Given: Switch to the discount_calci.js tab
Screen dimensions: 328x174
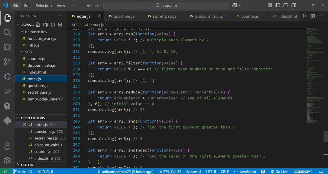Looking at the screenshot, I should point(209,16).
